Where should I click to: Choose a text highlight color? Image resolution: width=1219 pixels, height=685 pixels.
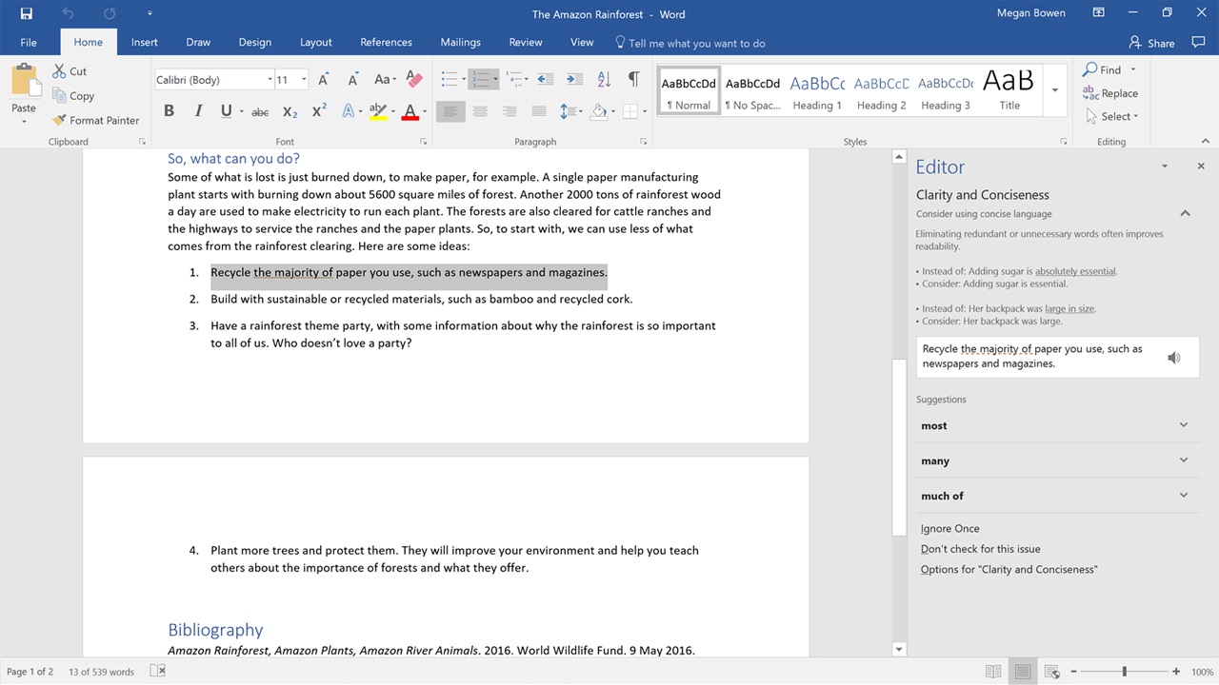click(379, 111)
